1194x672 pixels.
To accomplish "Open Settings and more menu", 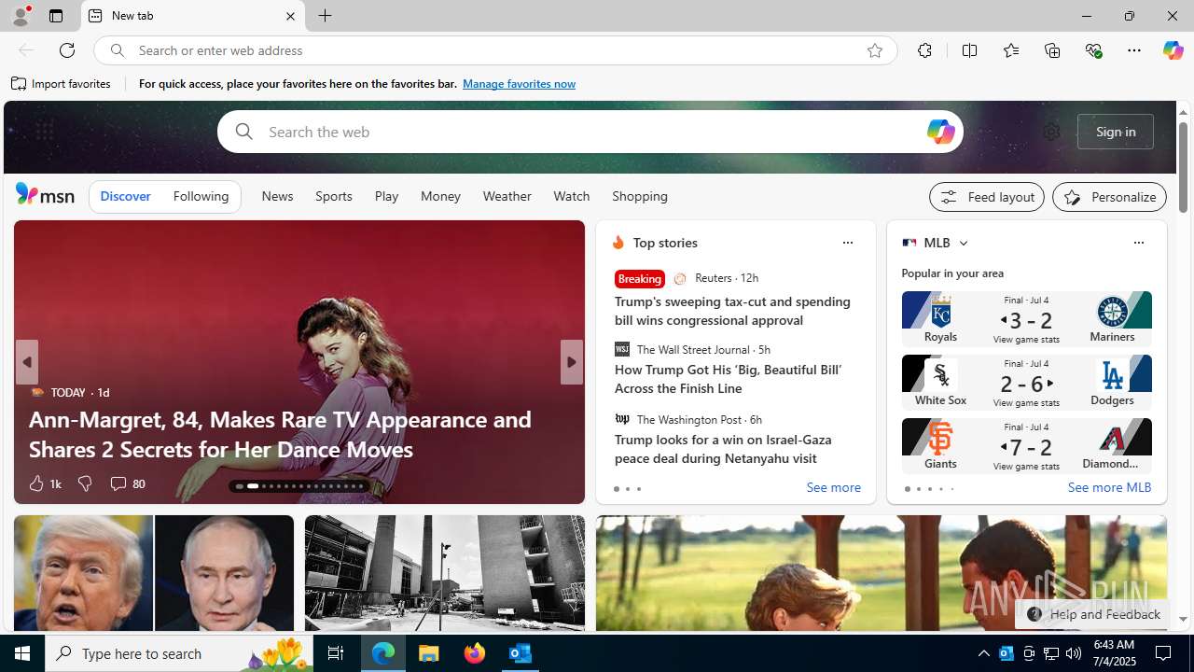I will [x=1134, y=50].
